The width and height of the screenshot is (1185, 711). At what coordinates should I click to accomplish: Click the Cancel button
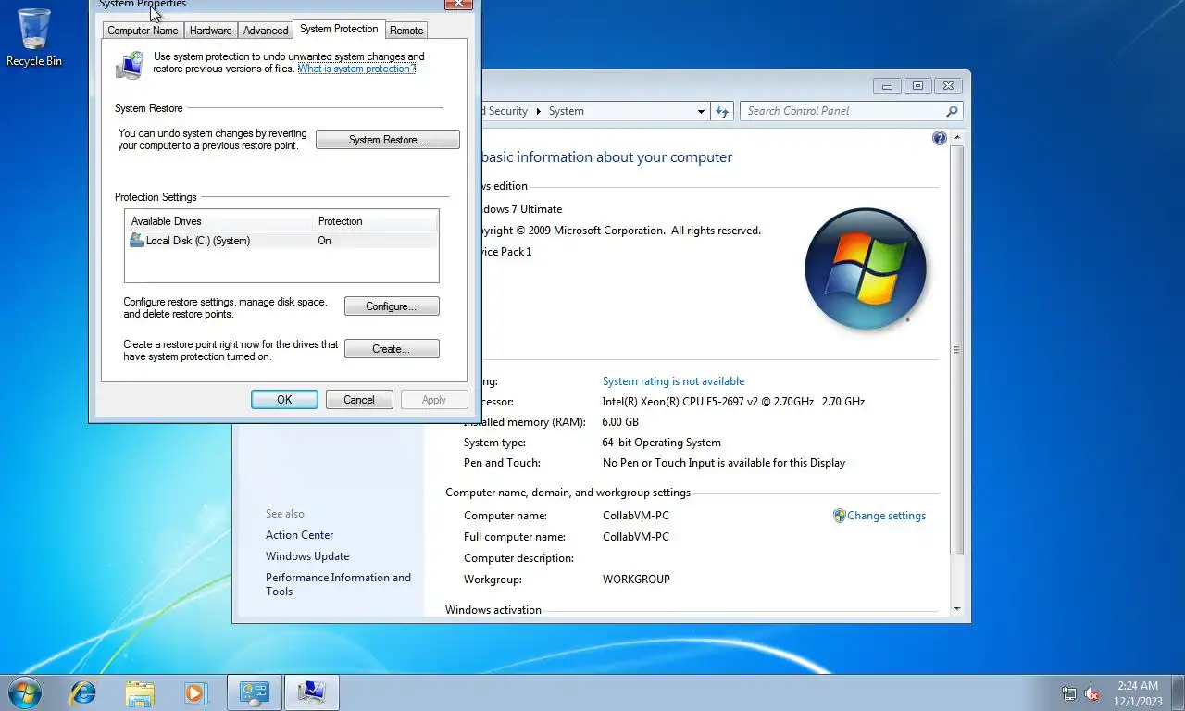pyautogui.click(x=359, y=400)
